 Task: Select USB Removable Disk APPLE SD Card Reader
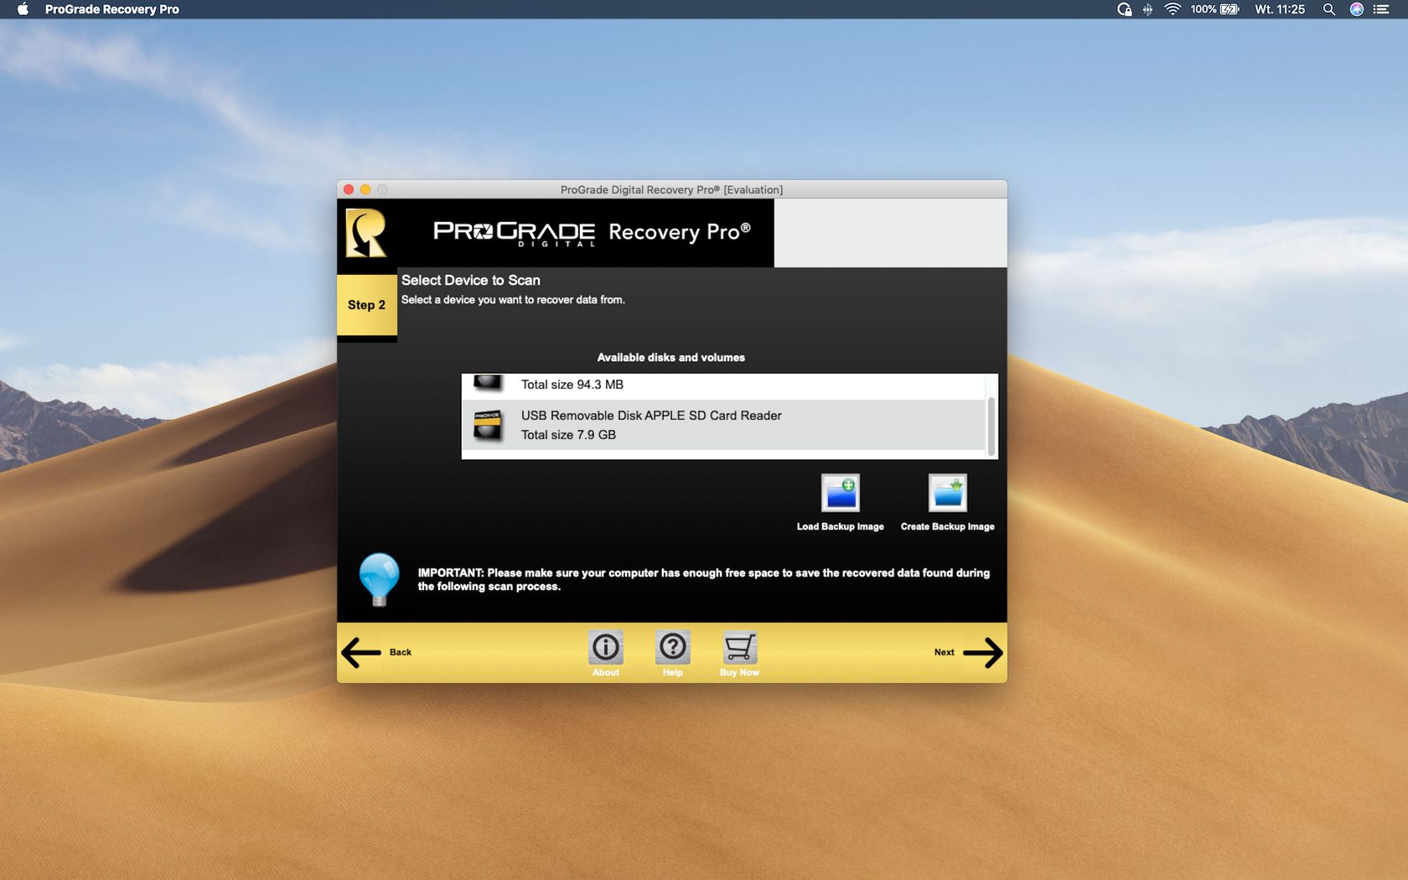pos(724,425)
